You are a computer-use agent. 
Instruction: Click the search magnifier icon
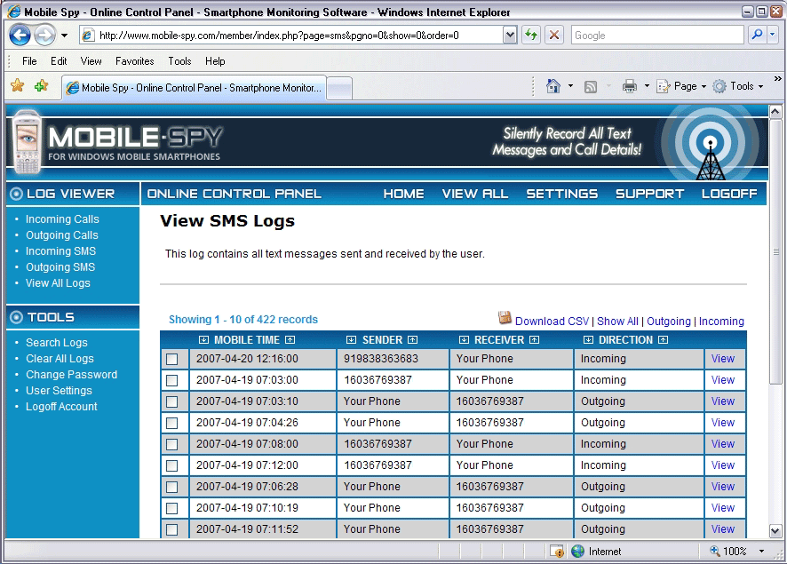(x=757, y=36)
